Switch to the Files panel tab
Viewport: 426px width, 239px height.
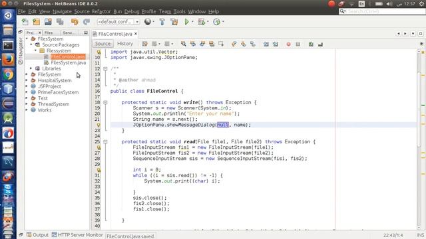point(49,33)
